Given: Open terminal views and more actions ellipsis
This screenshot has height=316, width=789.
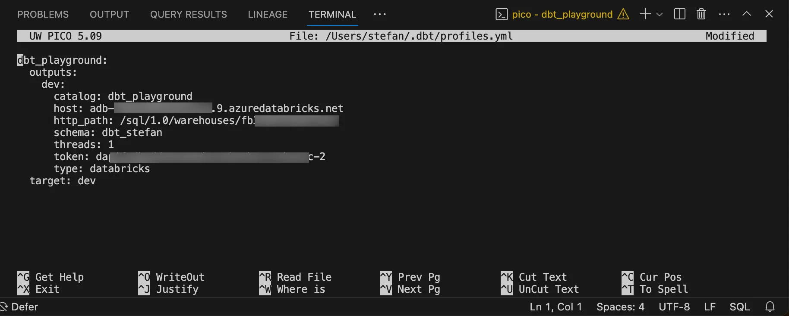Looking at the screenshot, I should pos(724,14).
